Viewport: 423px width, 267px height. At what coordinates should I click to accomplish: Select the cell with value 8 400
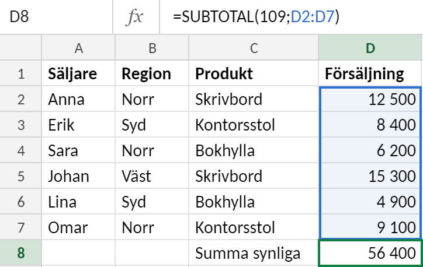[x=370, y=125]
